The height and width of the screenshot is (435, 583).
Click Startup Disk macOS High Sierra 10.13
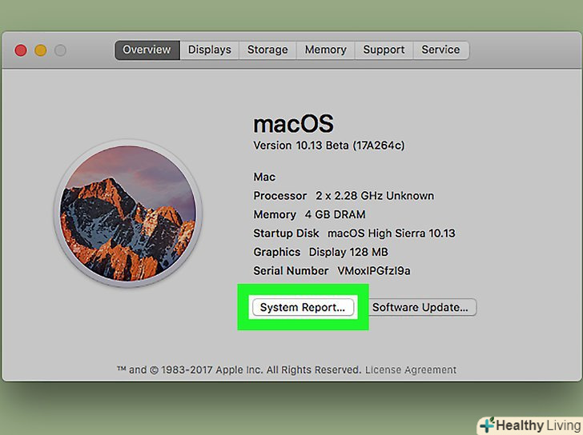point(354,233)
